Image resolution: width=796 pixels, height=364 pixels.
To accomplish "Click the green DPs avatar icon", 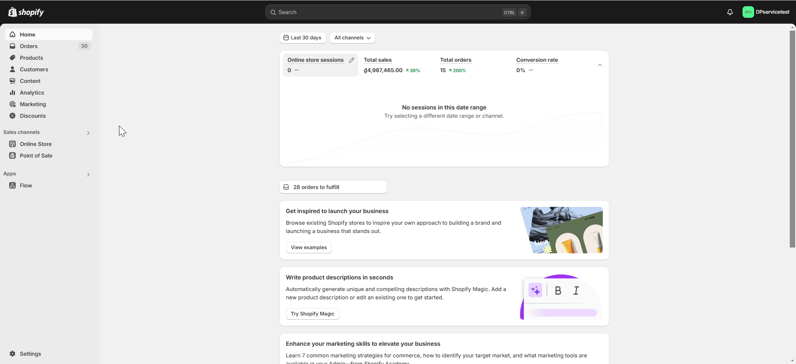I will (748, 12).
